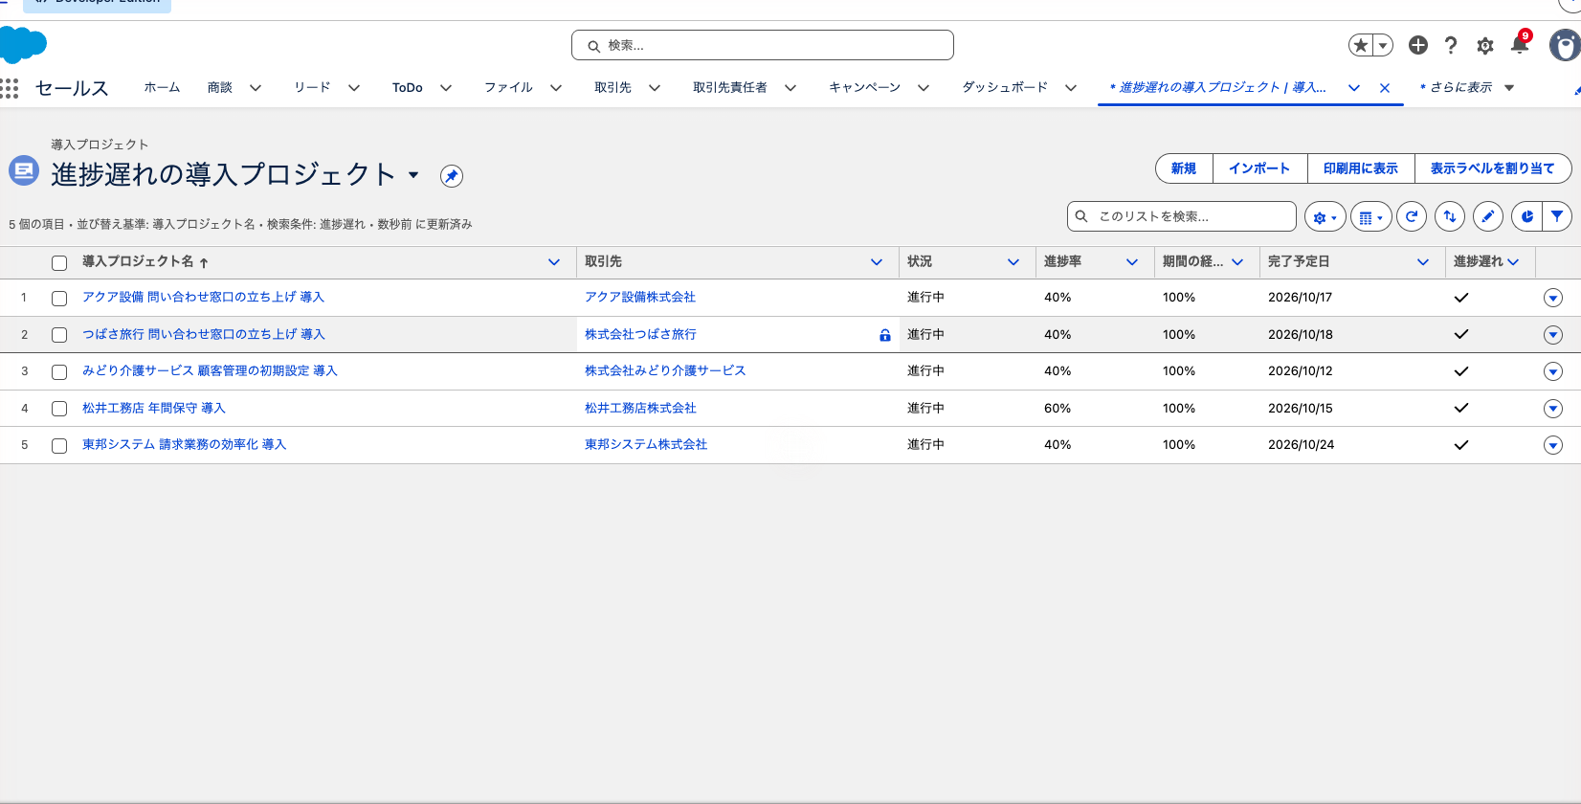Expand the リード tab menu
This screenshot has height=804, width=1581.
pos(354,88)
